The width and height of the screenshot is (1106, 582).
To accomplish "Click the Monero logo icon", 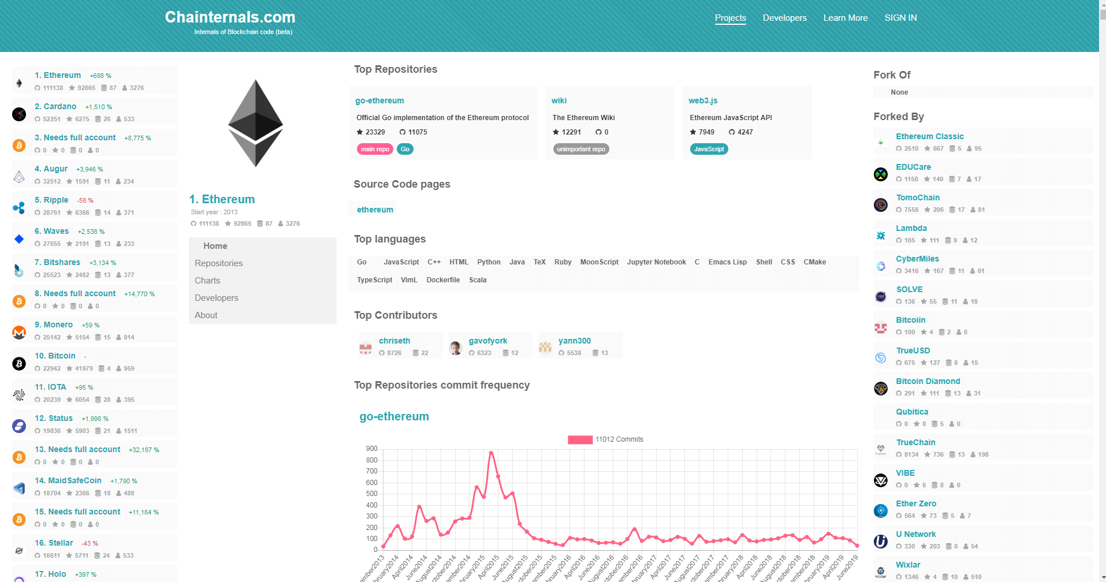I will click(x=19, y=333).
